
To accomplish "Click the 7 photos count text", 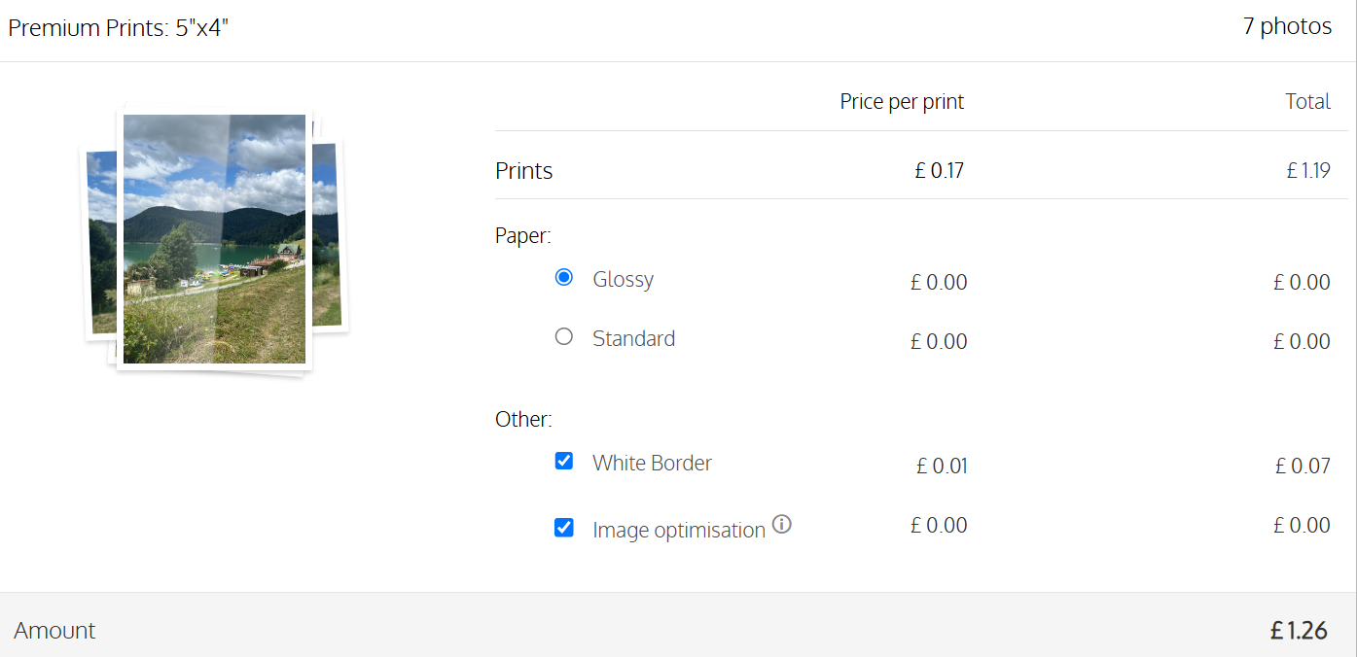I will click(x=1287, y=26).
